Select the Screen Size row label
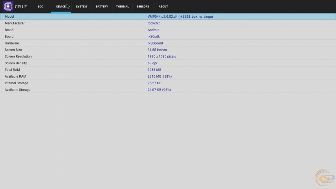 click(13, 50)
